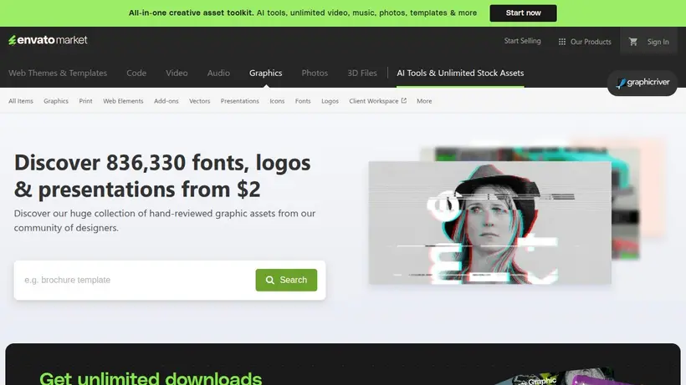Open the shopping cart icon
The height and width of the screenshot is (385, 686).
(632, 42)
